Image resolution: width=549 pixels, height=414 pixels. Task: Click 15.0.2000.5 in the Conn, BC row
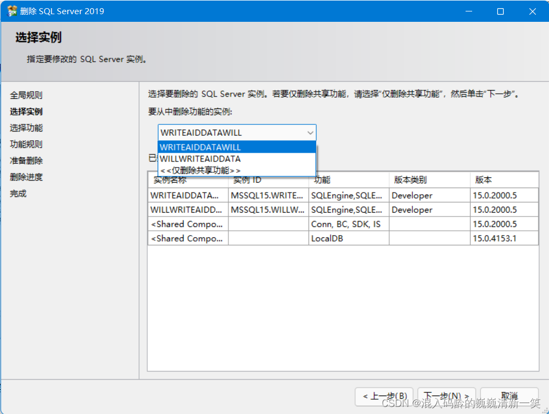tap(504, 224)
